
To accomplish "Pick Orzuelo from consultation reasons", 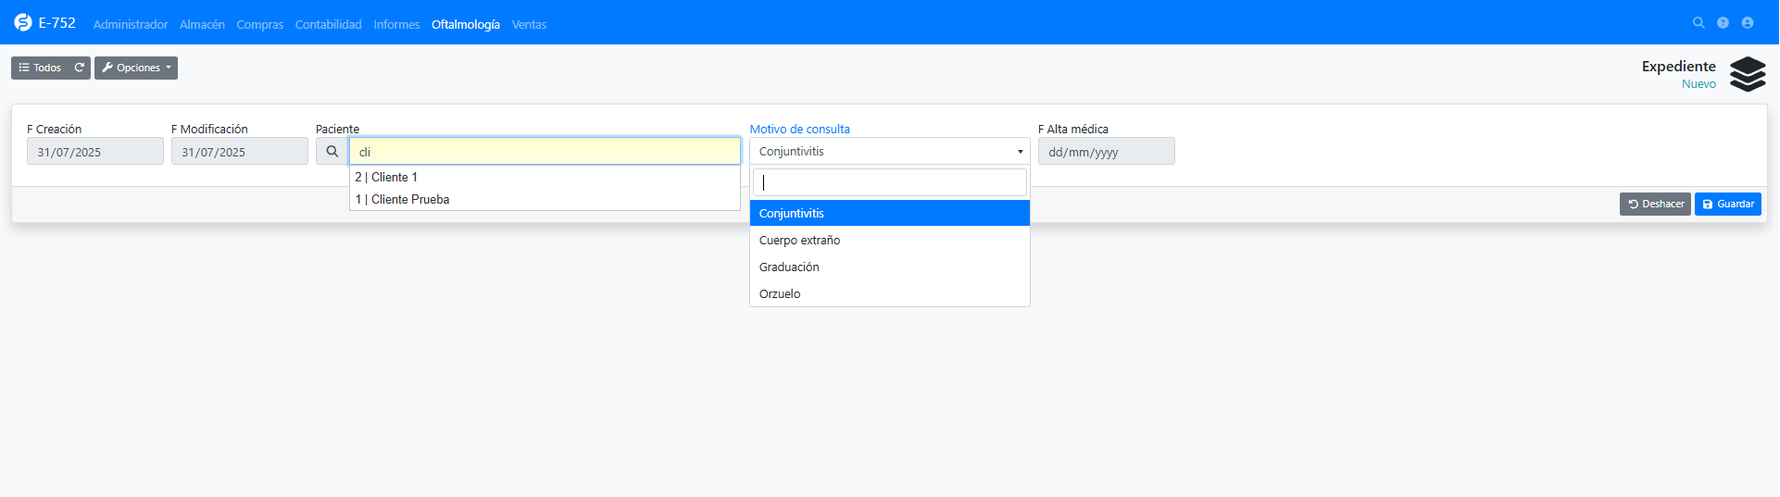I will (x=780, y=294).
